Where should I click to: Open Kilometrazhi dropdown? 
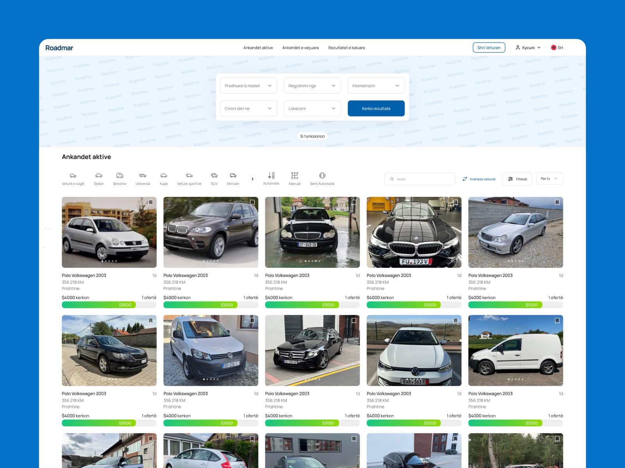point(376,86)
